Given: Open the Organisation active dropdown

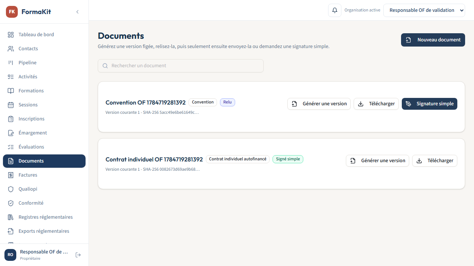Looking at the screenshot, I should click(424, 10).
